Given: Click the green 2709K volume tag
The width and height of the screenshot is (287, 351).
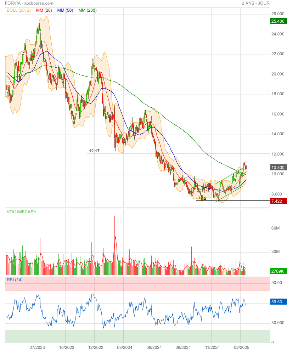Looking at the screenshot, I should coord(278,271).
